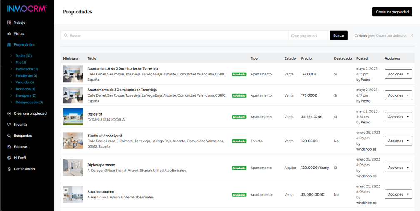The width and height of the screenshot is (420, 211).
Task: Open the Triplex apartment thumbnail
Action: pyautogui.click(x=73, y=168)
